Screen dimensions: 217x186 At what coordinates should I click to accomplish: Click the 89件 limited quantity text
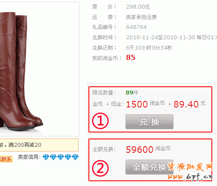click(x=132, y=93)
